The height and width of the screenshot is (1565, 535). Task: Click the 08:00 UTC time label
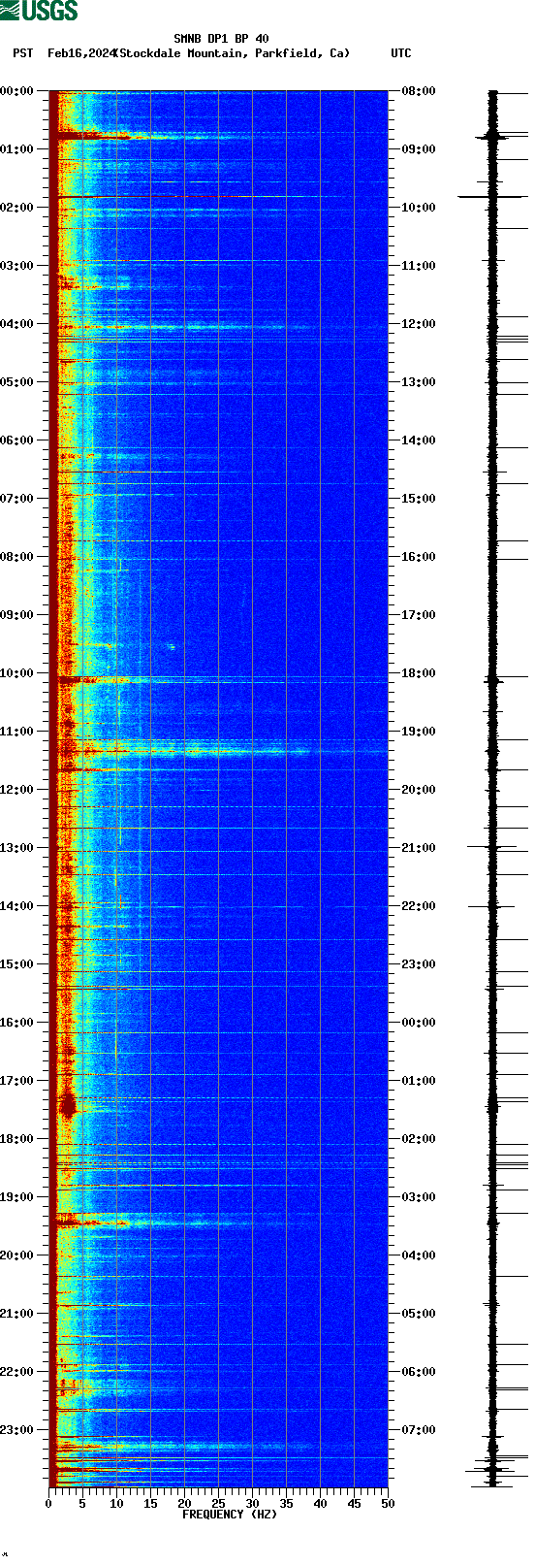[419, 91]
